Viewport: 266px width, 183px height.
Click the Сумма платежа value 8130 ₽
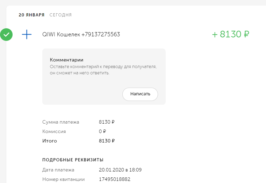(x=107, y=122)
